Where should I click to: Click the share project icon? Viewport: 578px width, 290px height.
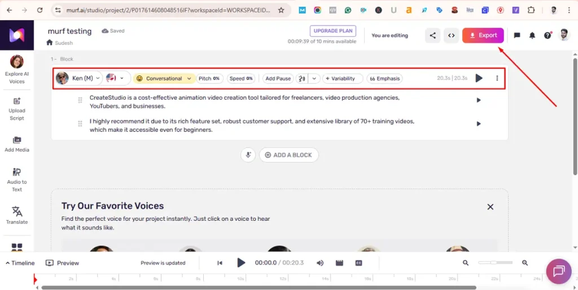point(433,35)
